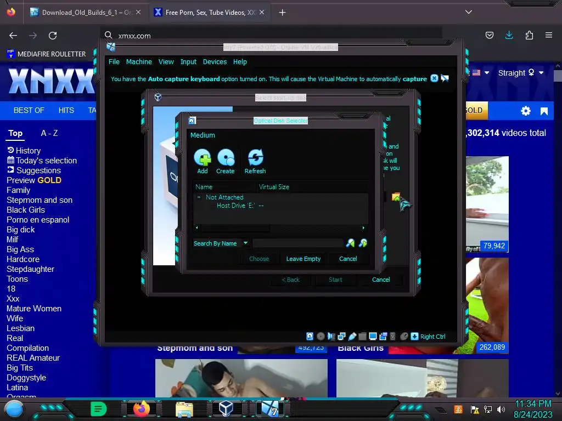
Task: Click audio icon in VM status bar
Action: 331,336
